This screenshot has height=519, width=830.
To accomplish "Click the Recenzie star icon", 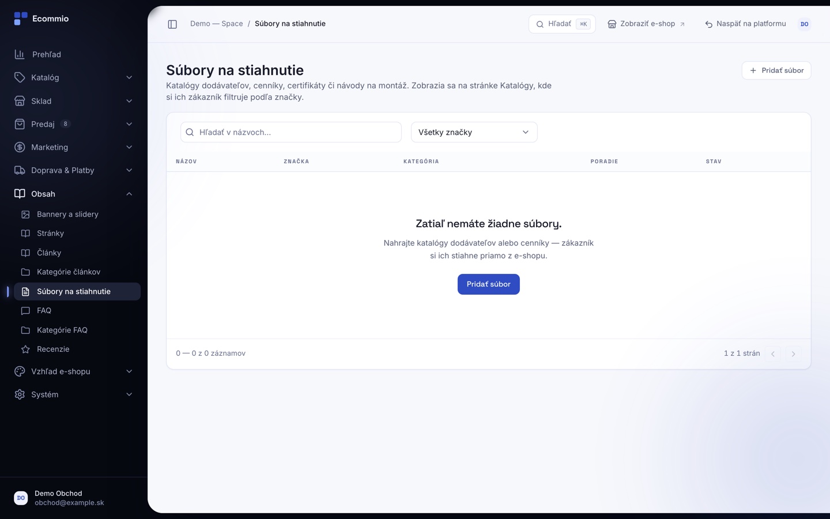I will (25, 349).
